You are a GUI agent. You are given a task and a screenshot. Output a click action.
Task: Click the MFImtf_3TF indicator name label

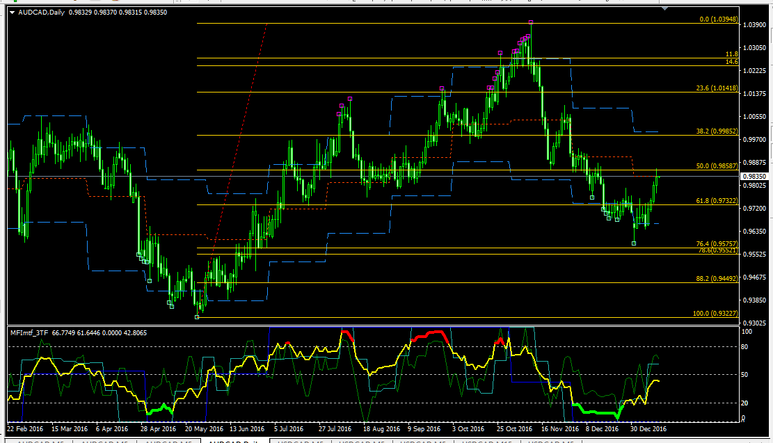coord(30,333)
